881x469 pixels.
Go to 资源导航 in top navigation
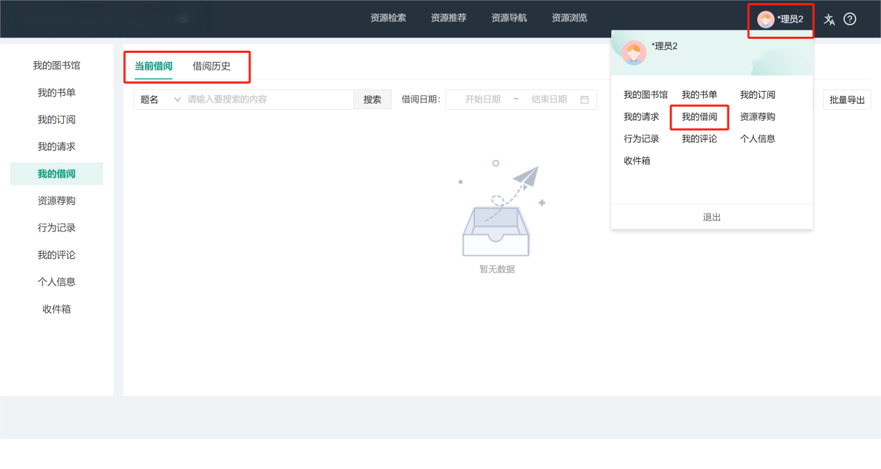509,18
